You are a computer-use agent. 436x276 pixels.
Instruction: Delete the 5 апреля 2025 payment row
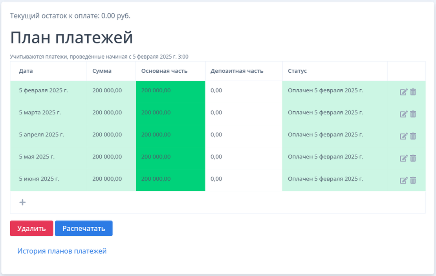pos(413,136)
